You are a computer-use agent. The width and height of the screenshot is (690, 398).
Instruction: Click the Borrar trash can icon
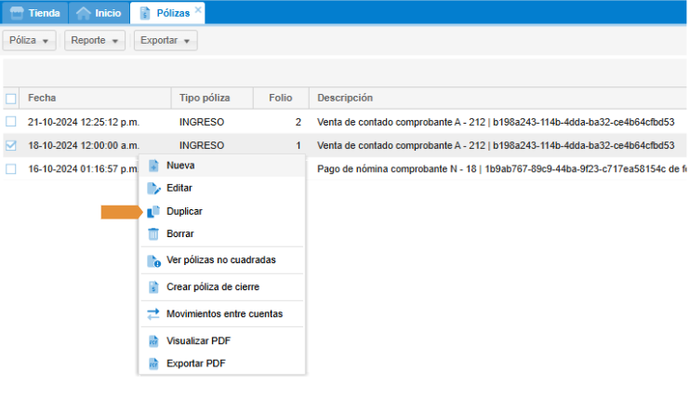click(154, 234)
